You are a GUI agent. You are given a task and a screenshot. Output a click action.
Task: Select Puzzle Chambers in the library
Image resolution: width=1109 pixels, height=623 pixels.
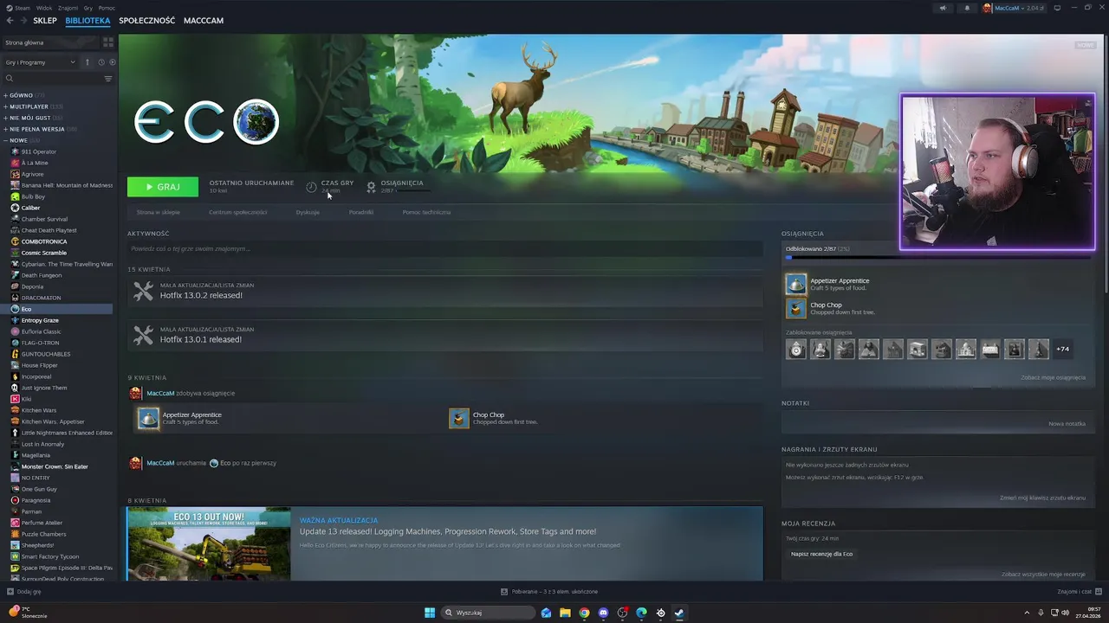tap(43, 534)
